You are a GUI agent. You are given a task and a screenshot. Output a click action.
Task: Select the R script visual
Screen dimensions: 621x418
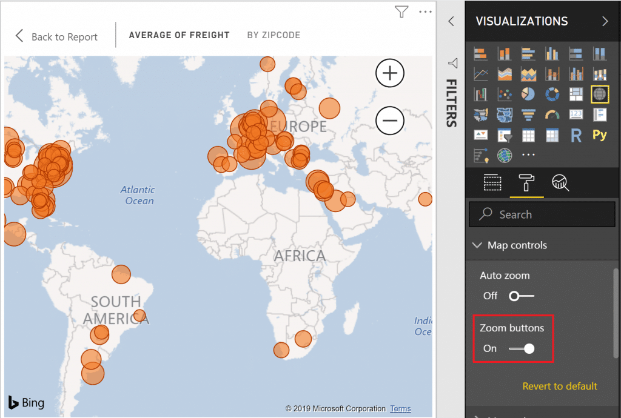pos(576,134)
